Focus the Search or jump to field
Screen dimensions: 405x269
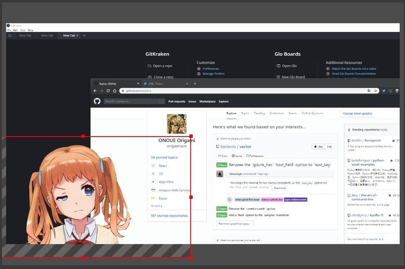[x=134, y=101]
